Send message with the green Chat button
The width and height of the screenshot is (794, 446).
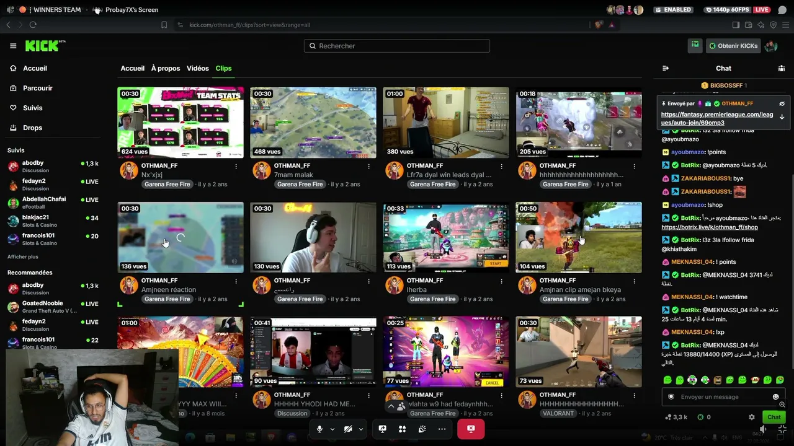[773, 418]
